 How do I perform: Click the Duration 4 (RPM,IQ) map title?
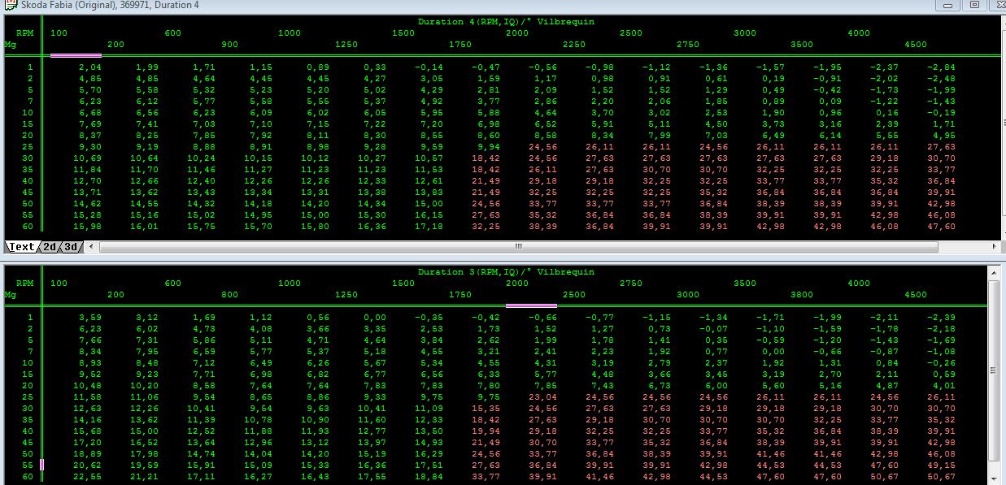tap(505, 22)
